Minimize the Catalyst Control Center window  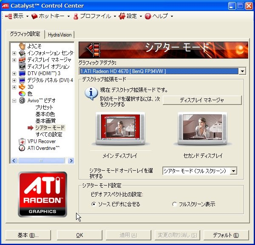pos(232,6)
